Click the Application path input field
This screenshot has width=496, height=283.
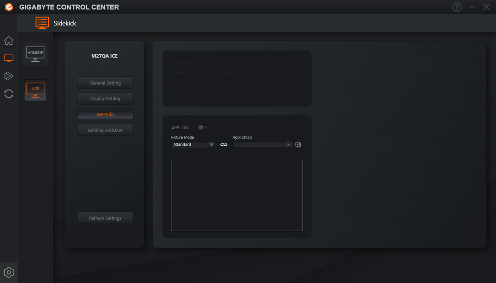tap(259, 145)
